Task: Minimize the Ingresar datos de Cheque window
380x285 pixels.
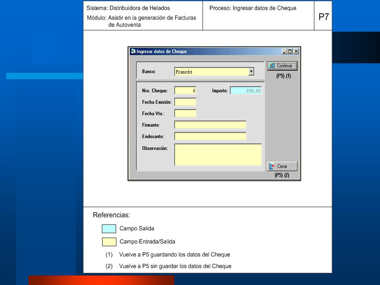Action: [x=284, y=51]
